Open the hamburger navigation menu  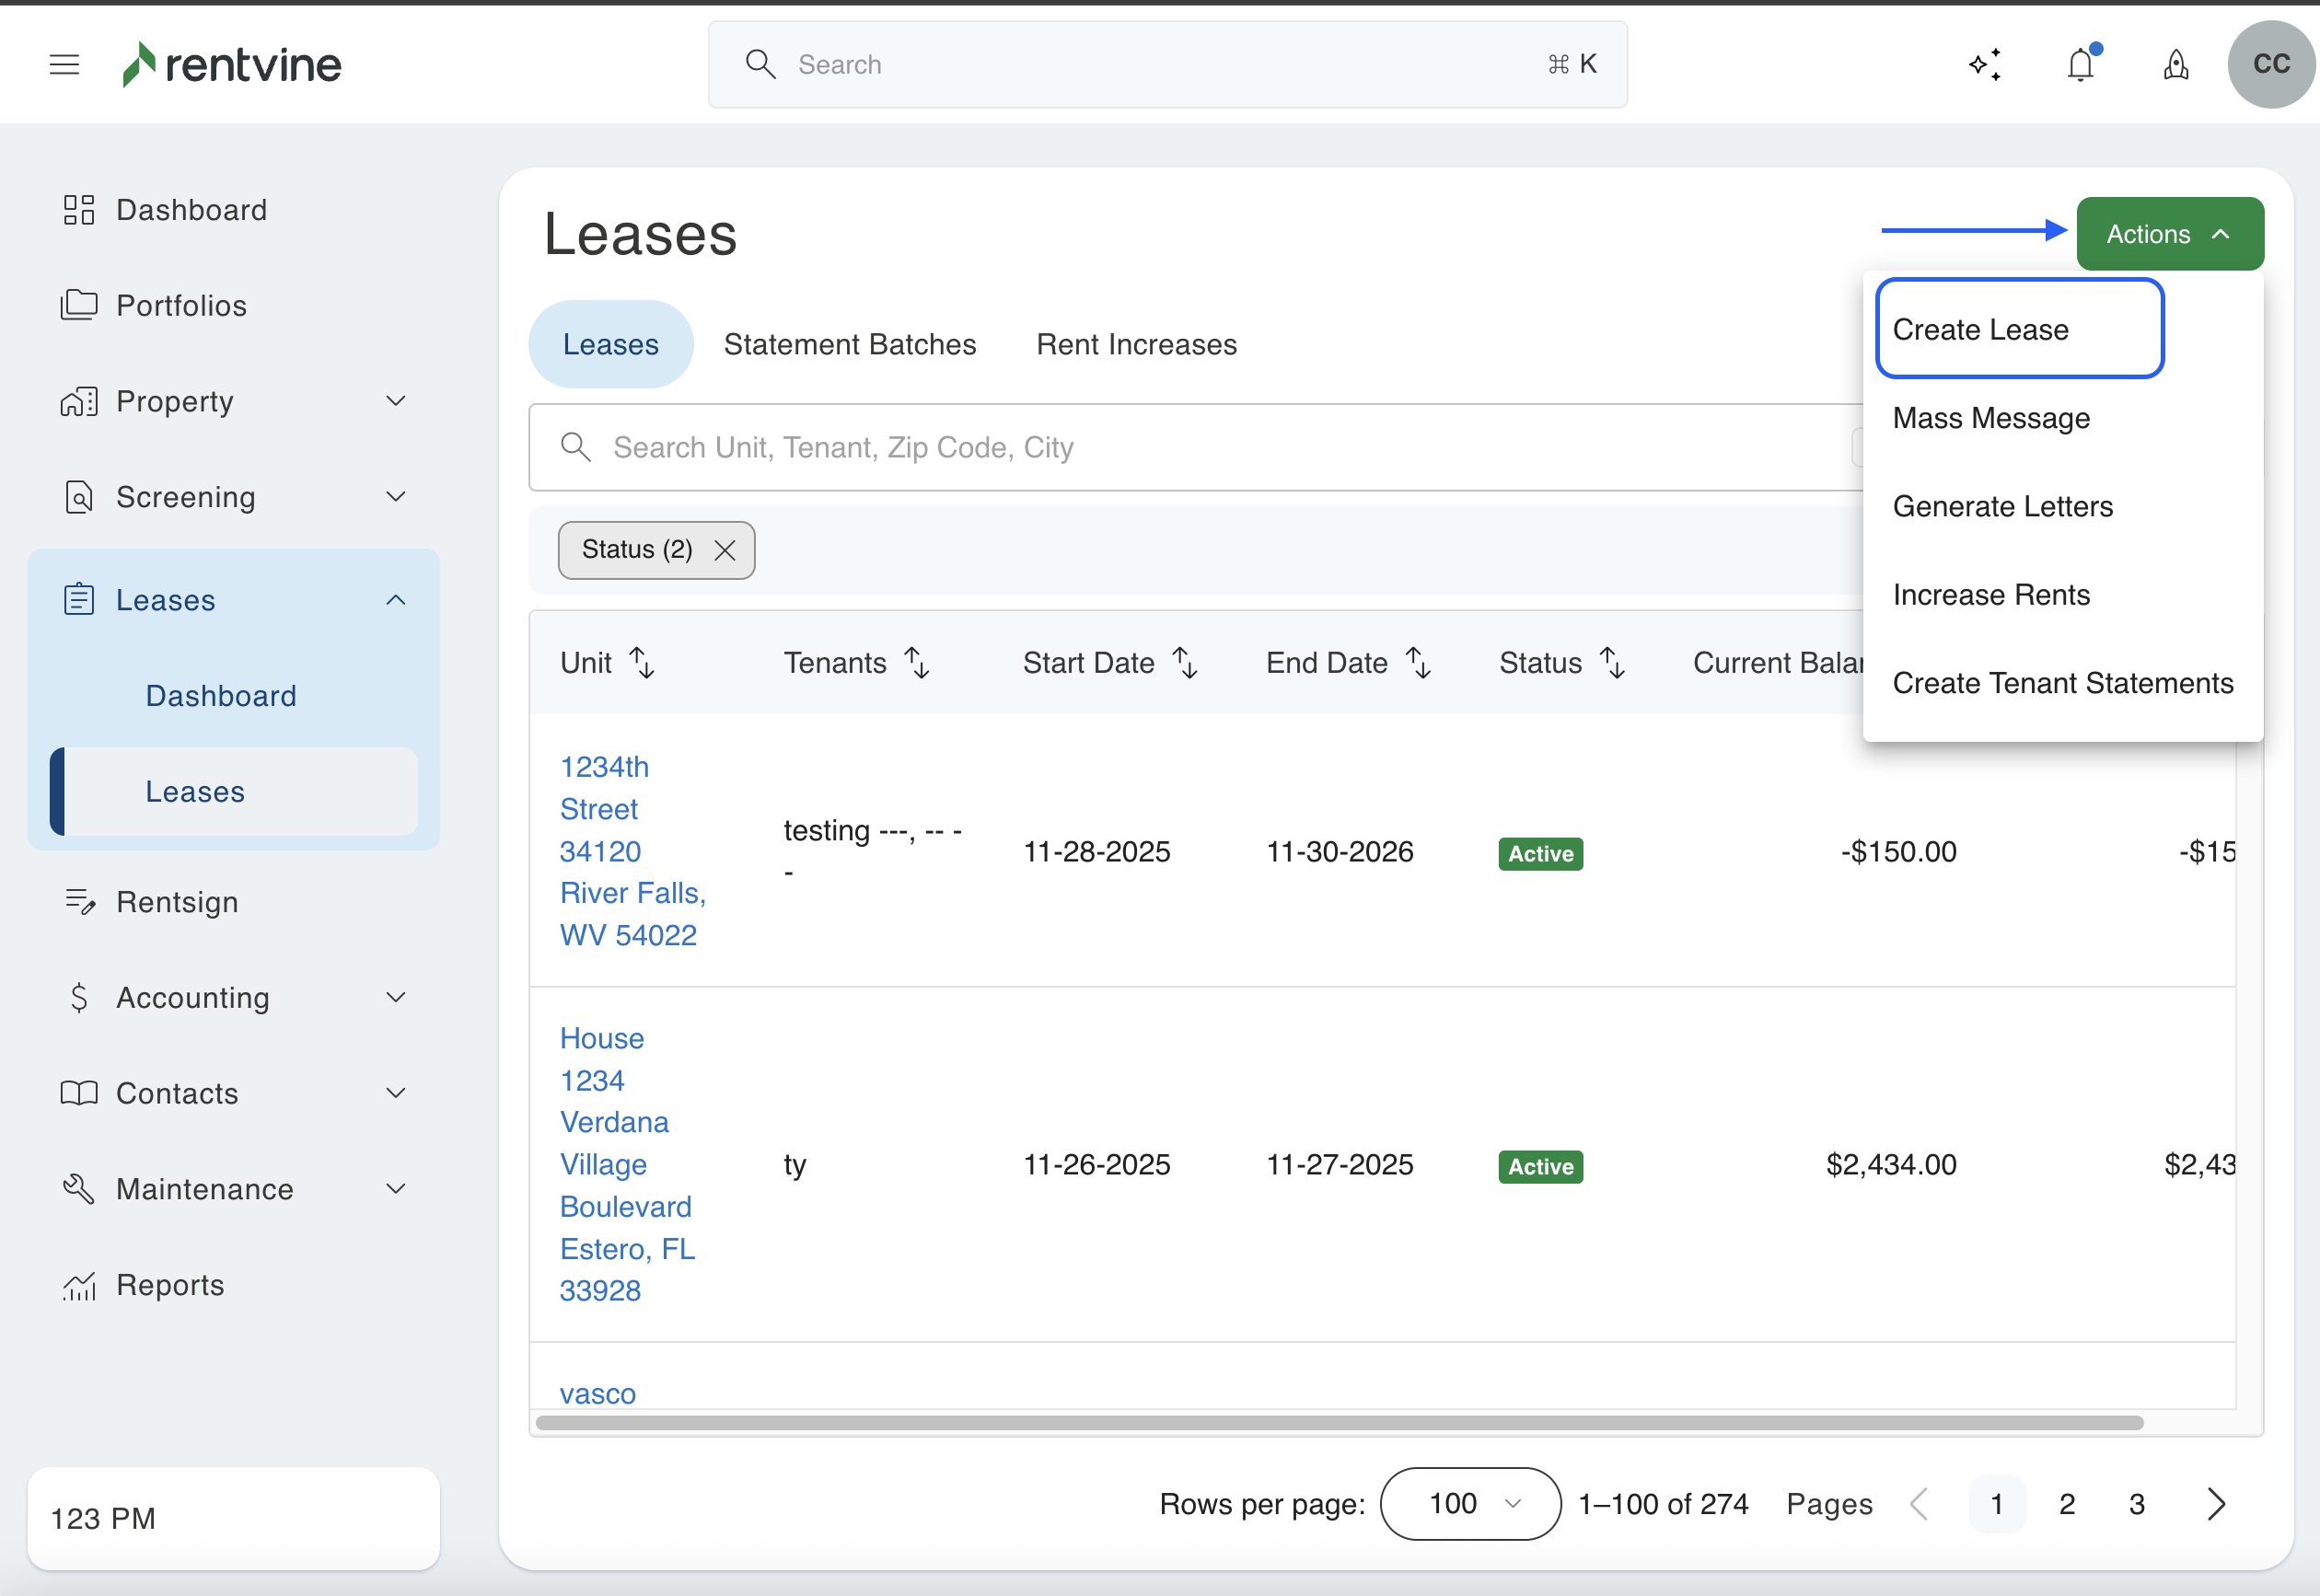click(64, 65)
